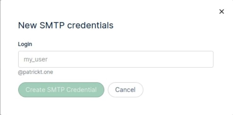The image size is (233, 115).
Task: Hit the disabled-looking Create SMTP Credential button
Action: (61, 90)
